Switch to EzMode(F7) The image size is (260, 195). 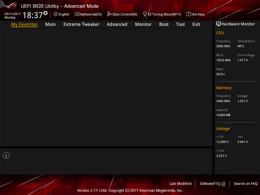[x=212, y=184]
